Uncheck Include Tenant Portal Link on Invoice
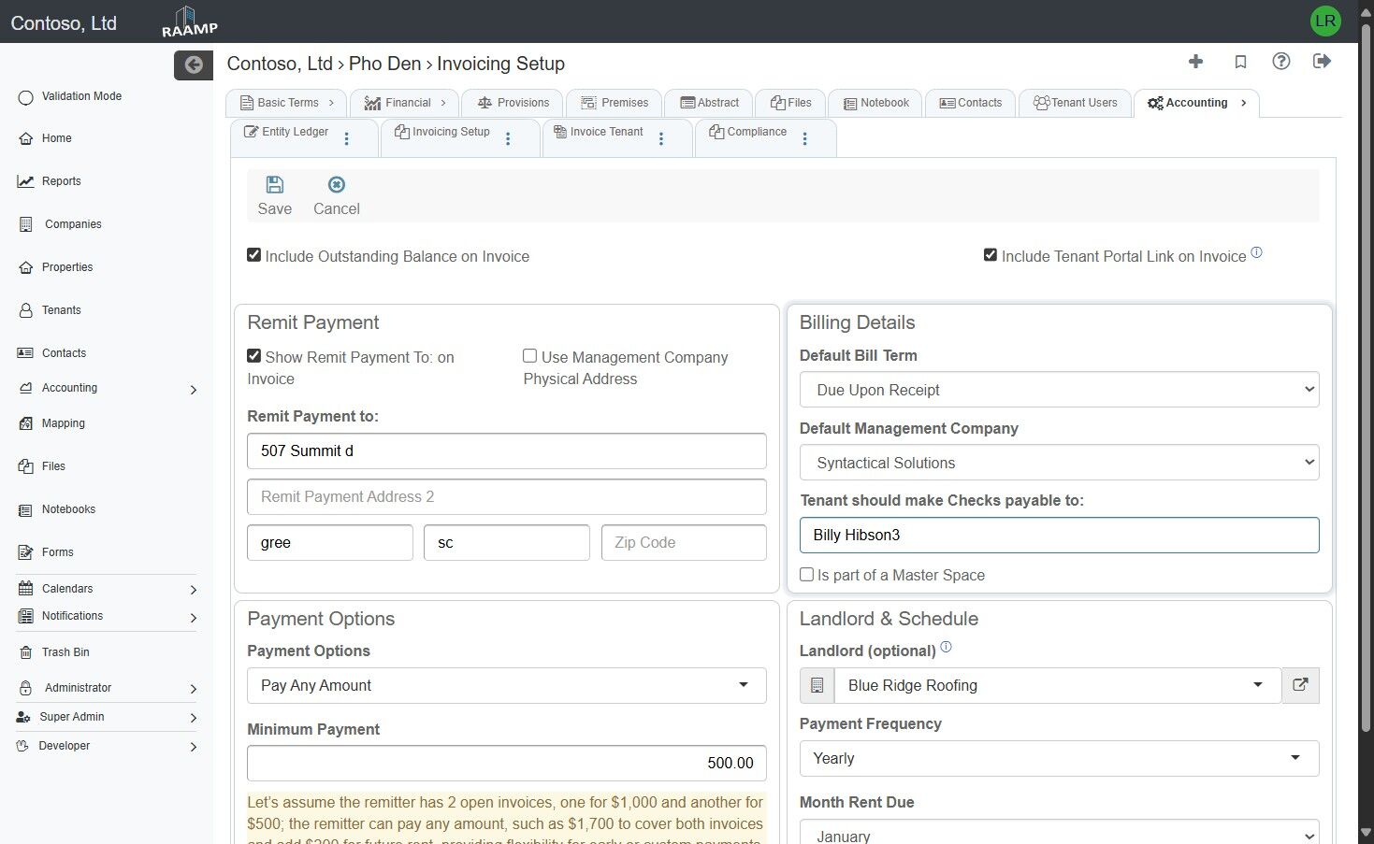 point(991,255)
